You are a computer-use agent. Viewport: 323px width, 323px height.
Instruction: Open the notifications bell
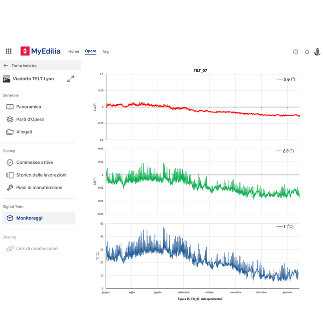click(307, 52)
